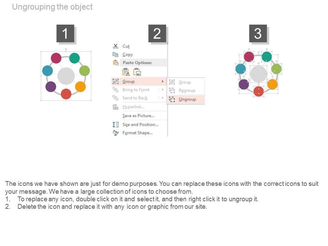Select the orange circle in diagram one
The image size is (328, 246).
pyautogui.click(x=80, y=86)
